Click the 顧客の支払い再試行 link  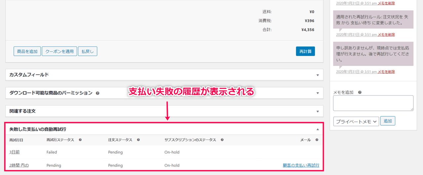(301, 165)
